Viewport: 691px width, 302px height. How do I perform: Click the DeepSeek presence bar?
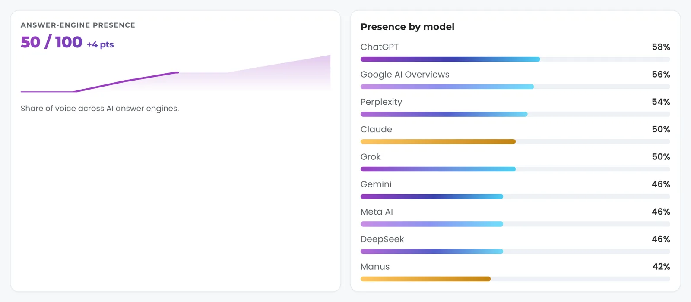coord(515,252)
